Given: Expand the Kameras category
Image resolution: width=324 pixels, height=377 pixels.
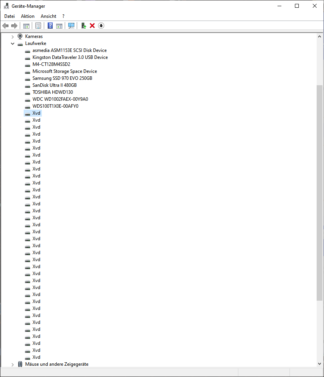Looking at the screenshot, I should tap(13, 36).
